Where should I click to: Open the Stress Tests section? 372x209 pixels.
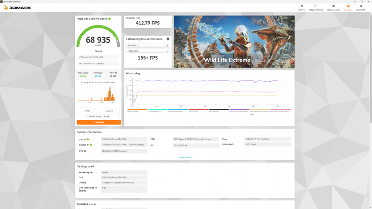click(x=334, y=7)
